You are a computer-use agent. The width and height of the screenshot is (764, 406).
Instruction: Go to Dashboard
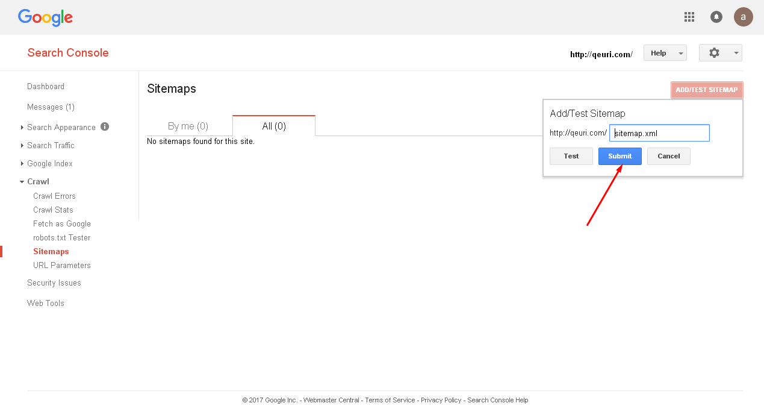point(46,86)
